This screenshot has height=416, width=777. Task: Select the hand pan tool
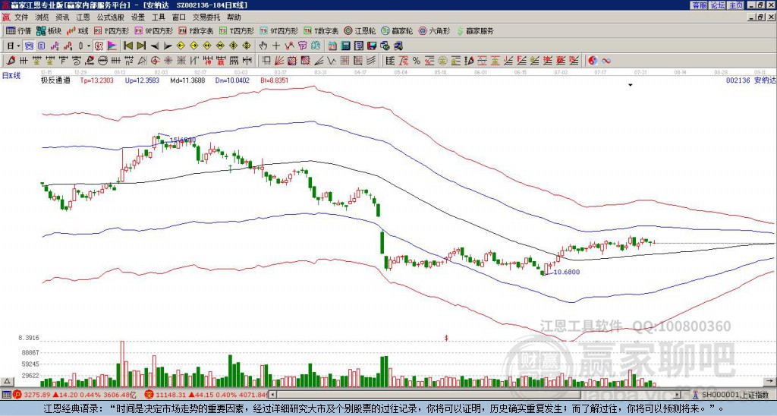coord(263,46)
